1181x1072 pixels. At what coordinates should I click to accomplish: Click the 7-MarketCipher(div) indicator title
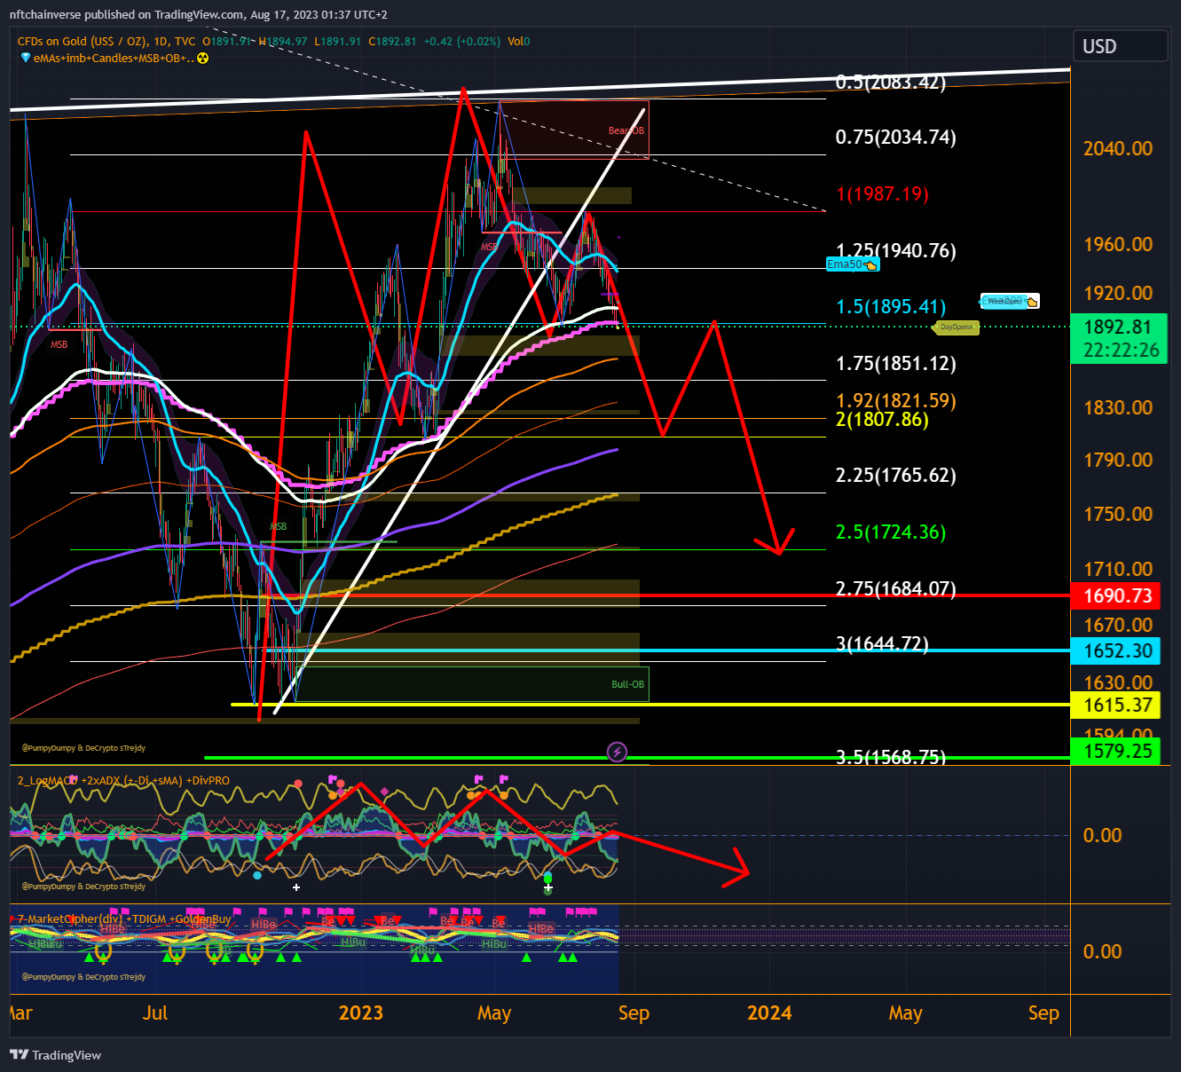pyautogui.click(x=124, y=918)
